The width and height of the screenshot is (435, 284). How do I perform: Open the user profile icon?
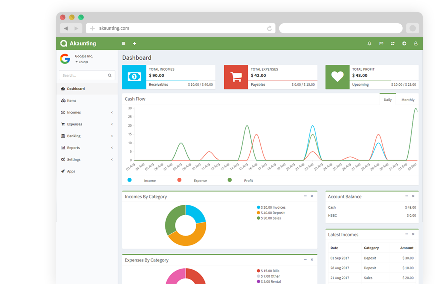coord(416,43)
